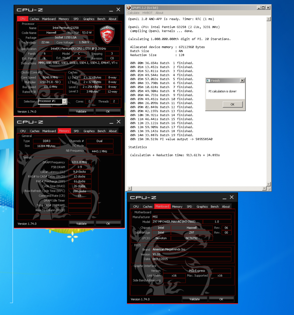Select Graphics tab in the Memory CPU-Z window
The height and width of the screenshot is (315, 294).
[89, 131]
